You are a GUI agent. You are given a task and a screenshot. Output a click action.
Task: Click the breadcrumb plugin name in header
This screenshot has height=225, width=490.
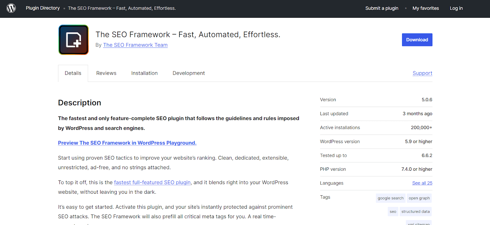(122, 8)
